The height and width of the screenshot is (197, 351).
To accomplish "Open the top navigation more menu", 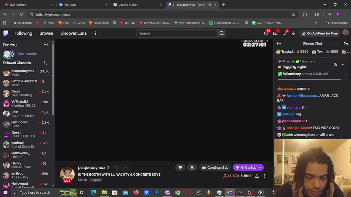I will (x=95, y=33).
